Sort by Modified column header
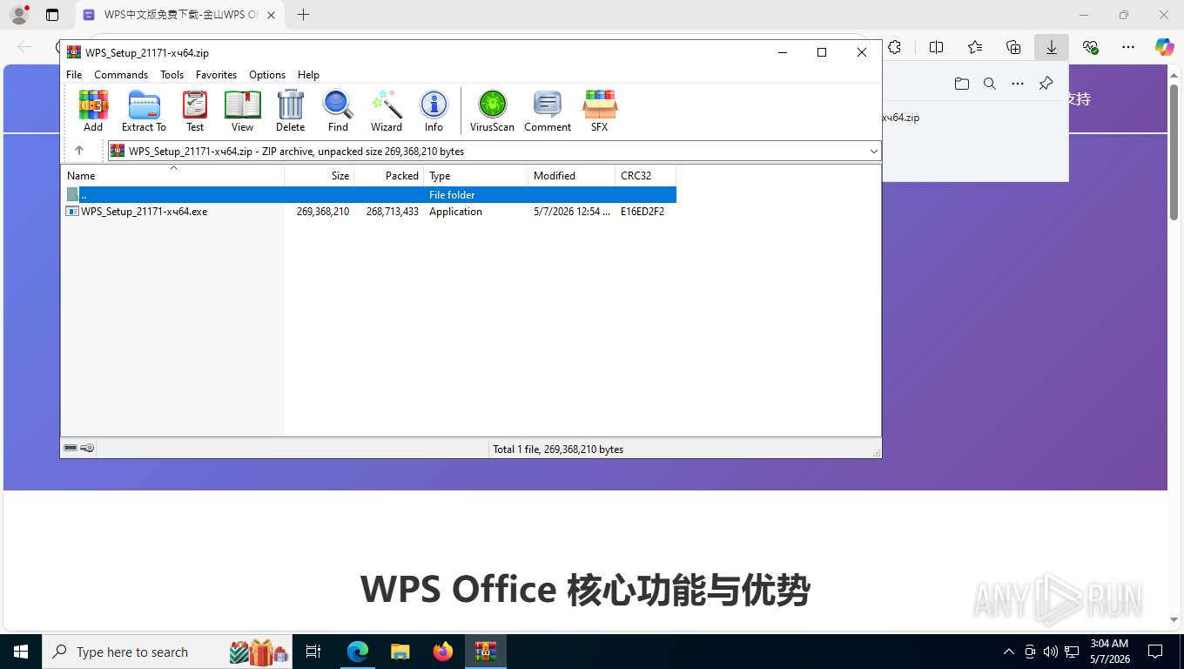The height and width of the screenshot is (669, 1184). click(x=572, y=175)
